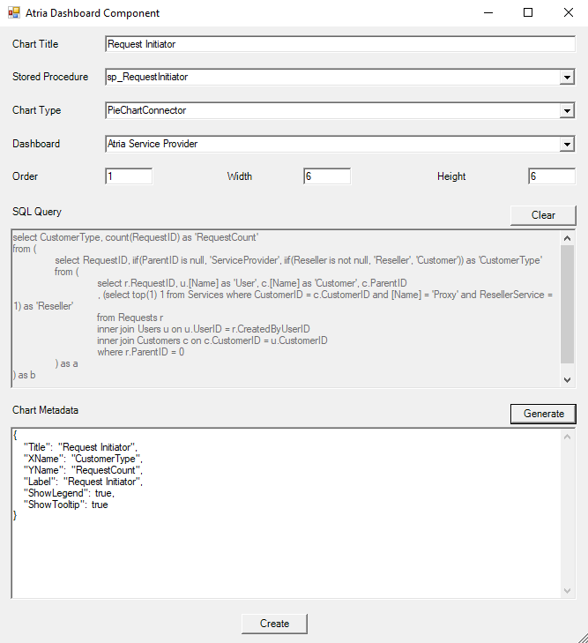Click the "inner join Users u" SQL line

point(204,329)
